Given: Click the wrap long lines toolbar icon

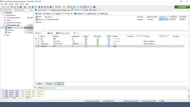Looking at the screenshot, I should 89,7.
